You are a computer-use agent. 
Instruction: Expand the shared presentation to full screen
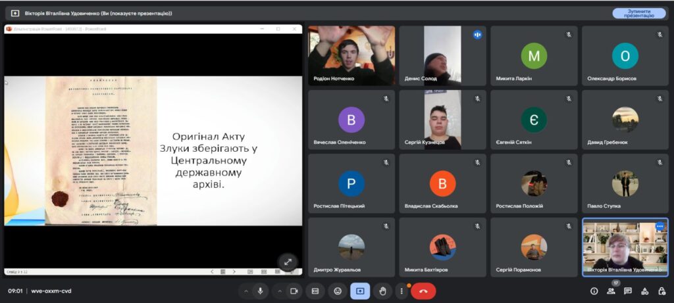pos(288,261)
